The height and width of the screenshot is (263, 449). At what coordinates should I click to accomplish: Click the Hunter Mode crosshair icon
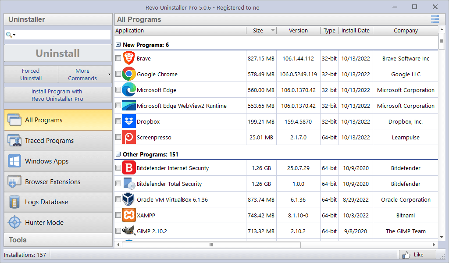(14, 222)
